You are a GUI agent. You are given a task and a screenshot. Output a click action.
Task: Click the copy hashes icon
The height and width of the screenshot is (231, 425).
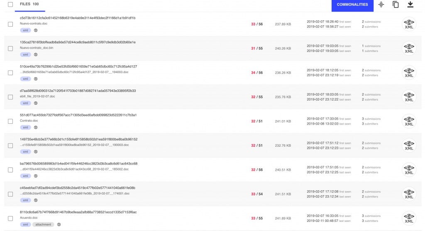point(396,5)
